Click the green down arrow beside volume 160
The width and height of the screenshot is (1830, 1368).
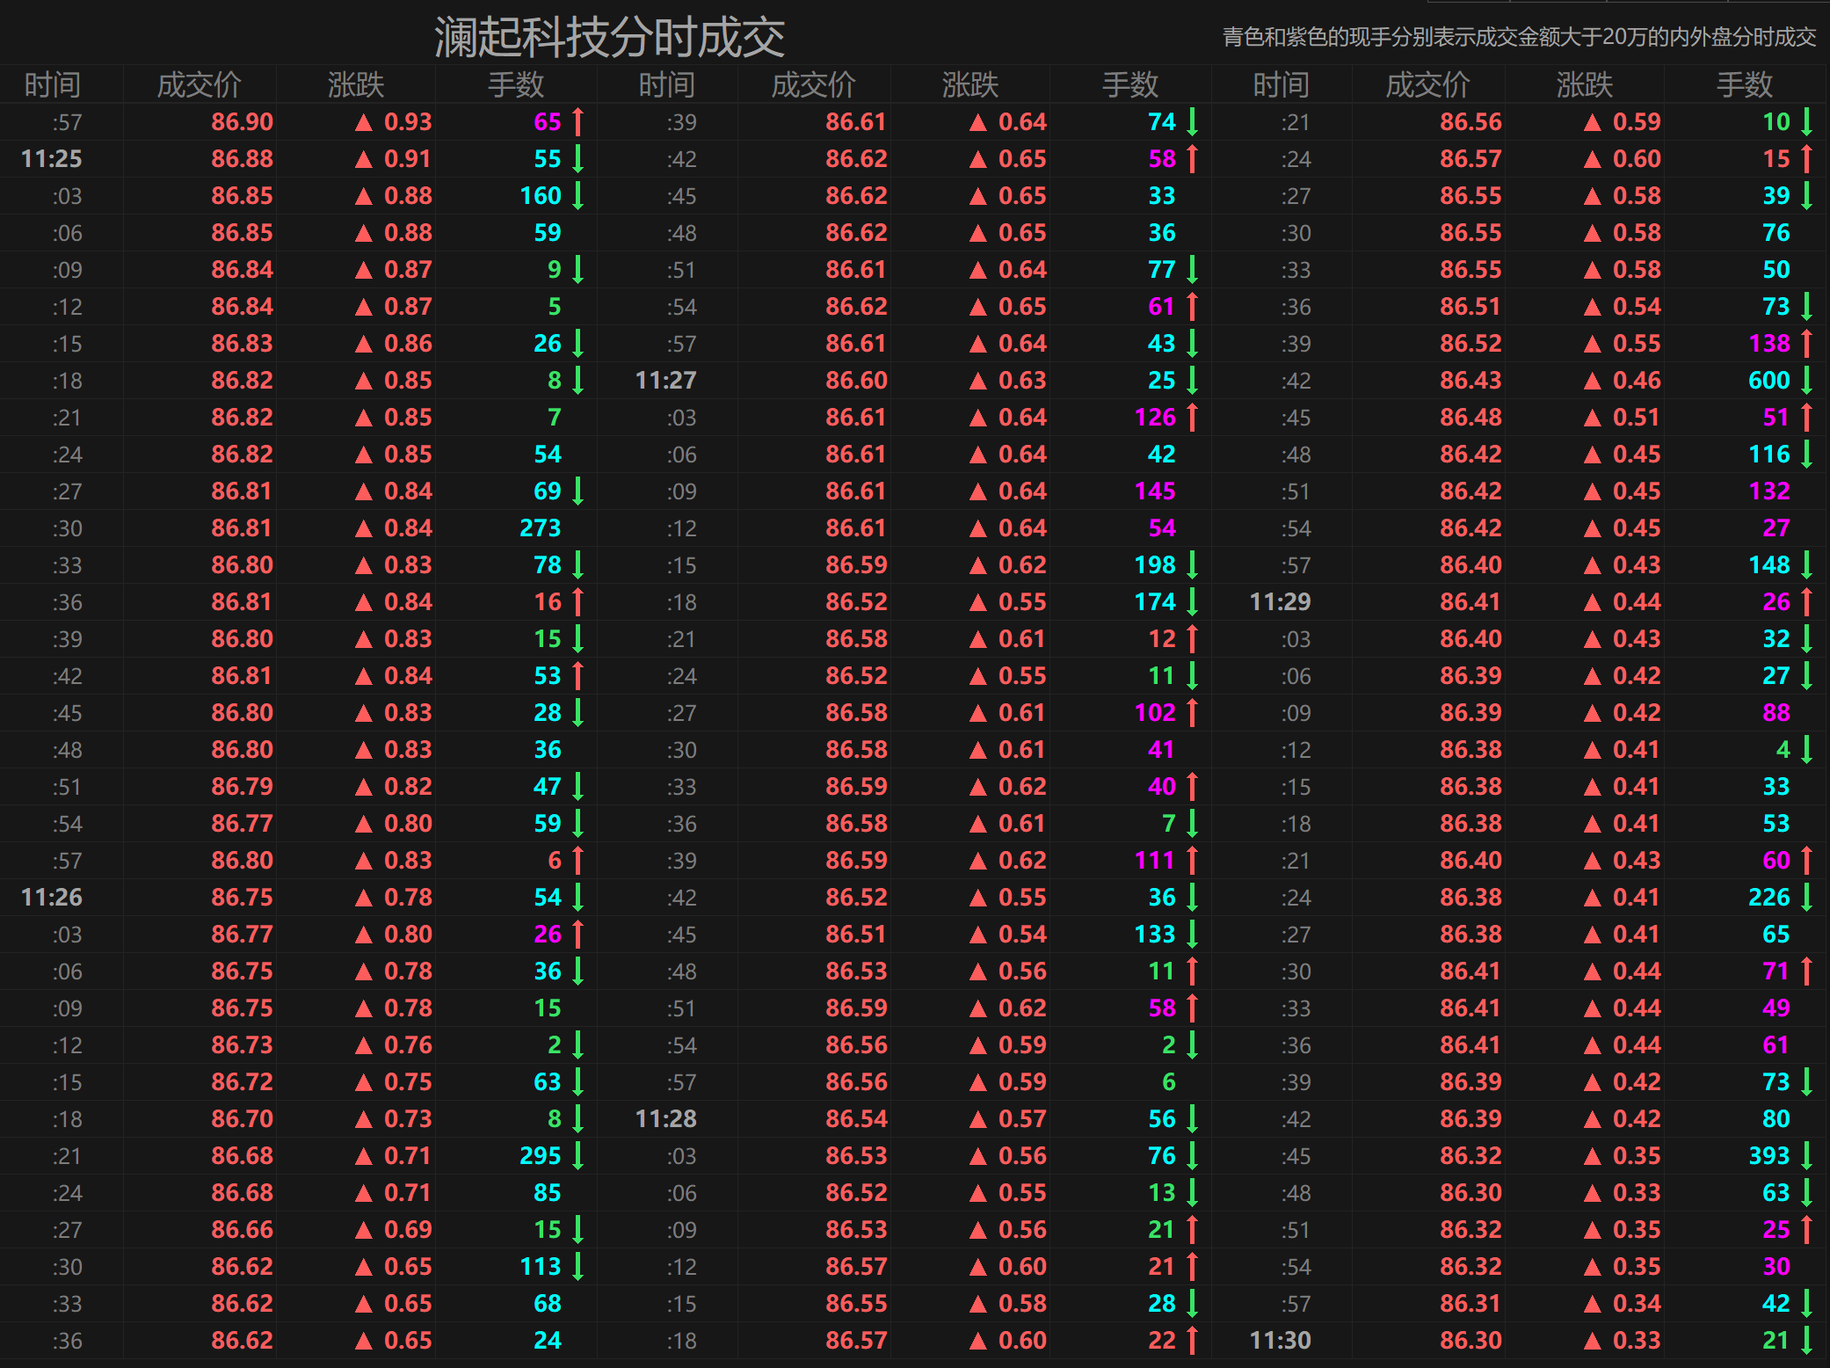[x=577, y=196]
